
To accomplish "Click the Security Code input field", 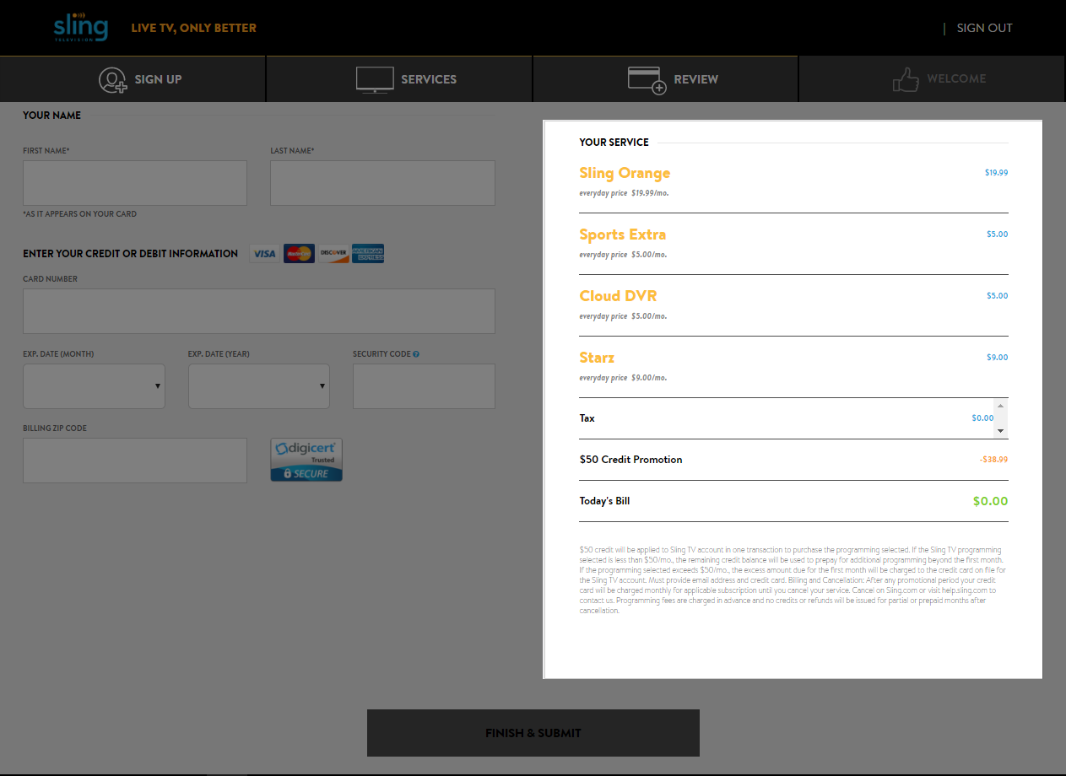I will tap(424, 386).
